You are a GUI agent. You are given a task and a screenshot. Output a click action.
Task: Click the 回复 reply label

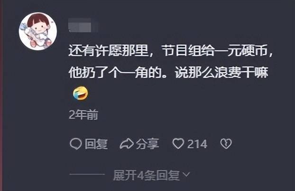[96, 144]
